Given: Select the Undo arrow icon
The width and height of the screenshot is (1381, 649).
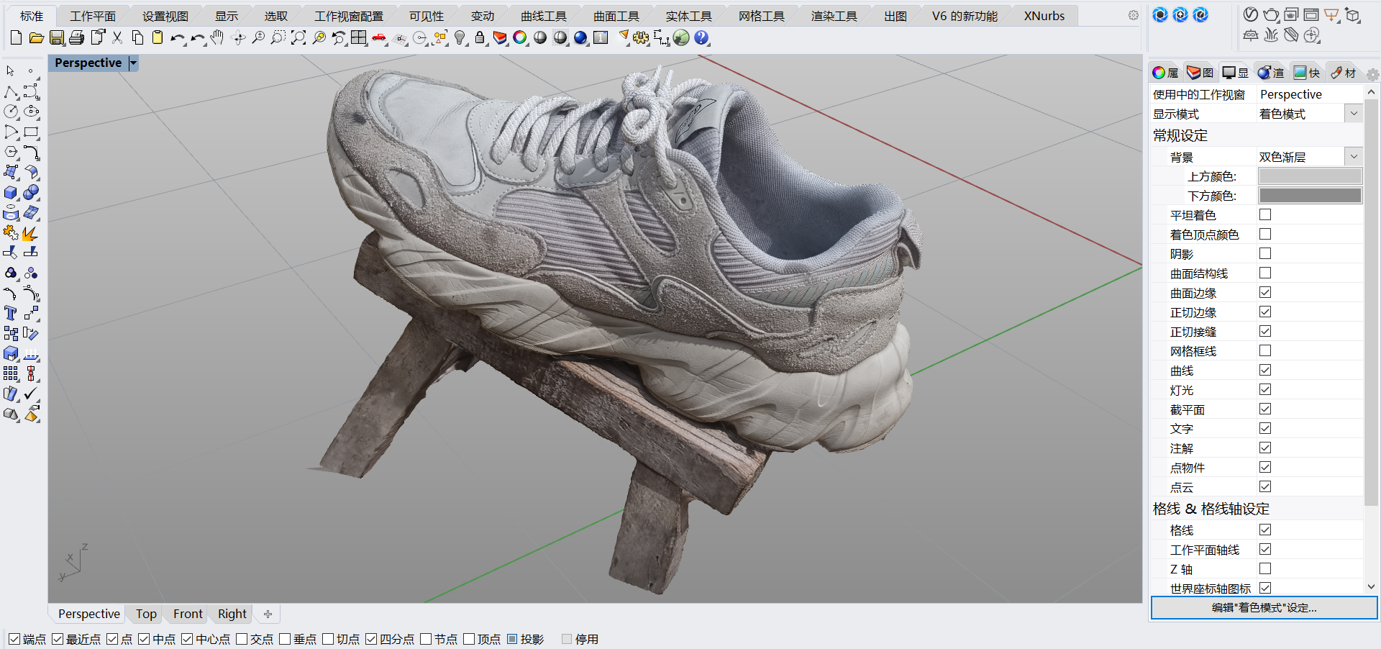Looking at the screenshot, I should (x=178, y=38).
